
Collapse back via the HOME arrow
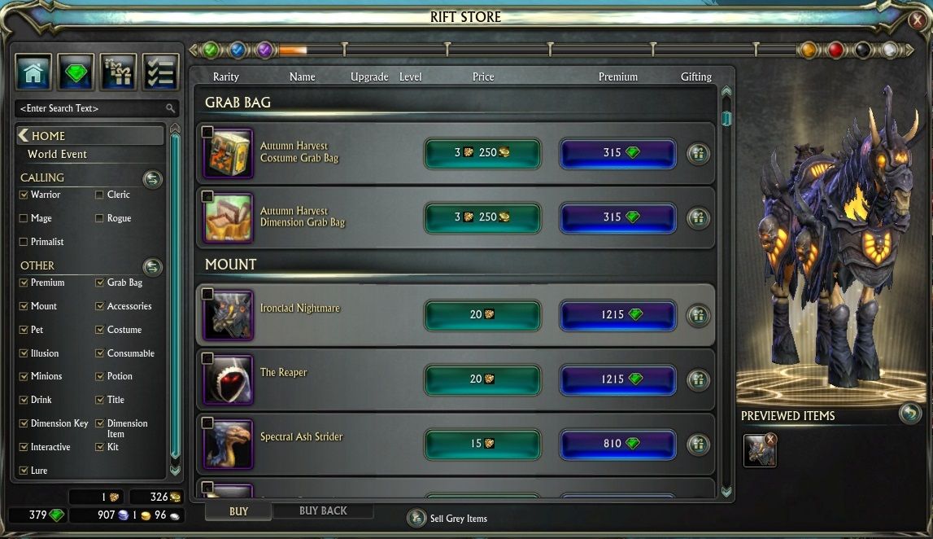24,135
